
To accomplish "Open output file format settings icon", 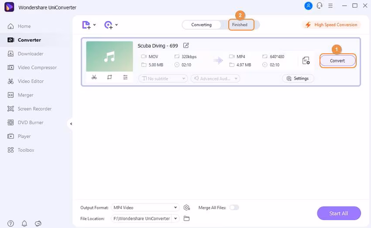I will pos(306,61).
